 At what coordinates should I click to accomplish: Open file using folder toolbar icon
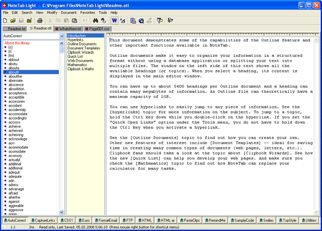click(13, 20)
